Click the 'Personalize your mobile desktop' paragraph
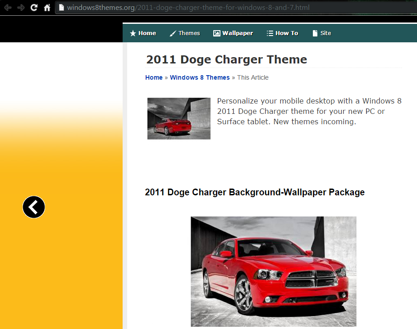The width and height of the screenshot is (417, 329). tap(309, 111)
